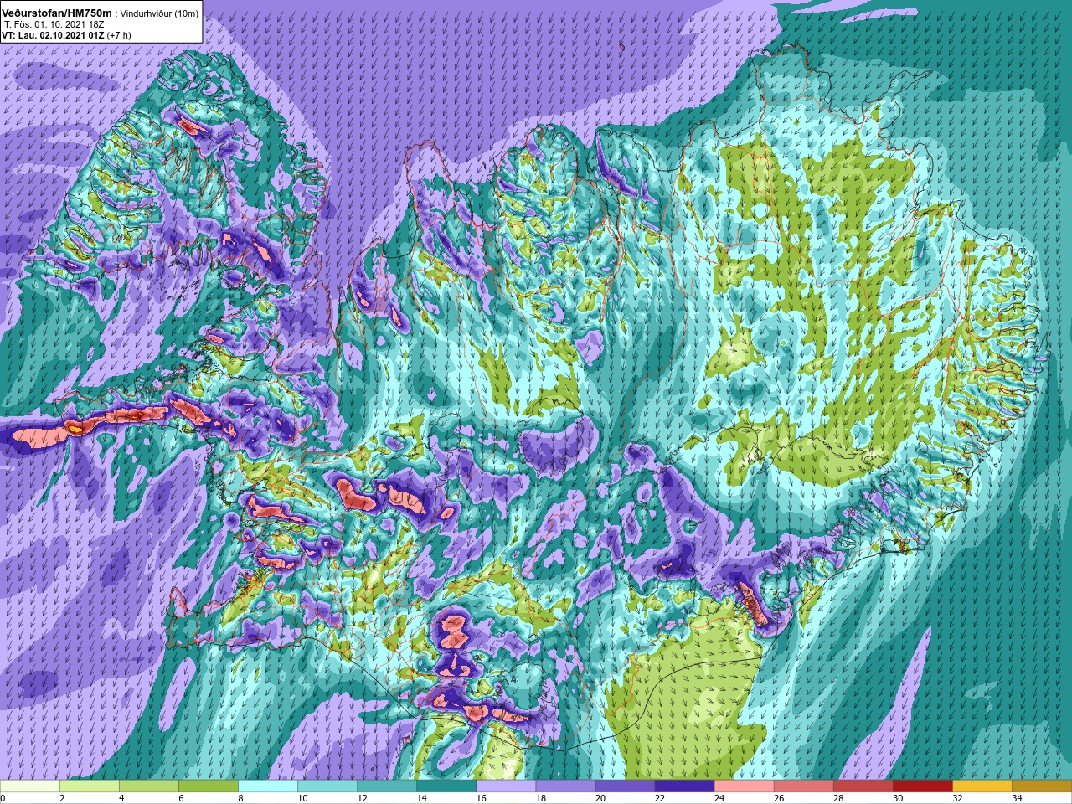Click the pale yellow 0–2 legend swatch
This screenshot has width=1072, height=804.
coord(30,786)
